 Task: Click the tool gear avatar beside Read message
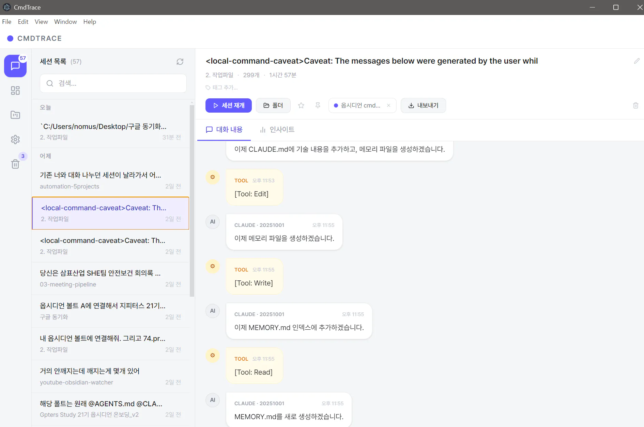point(213,355)
